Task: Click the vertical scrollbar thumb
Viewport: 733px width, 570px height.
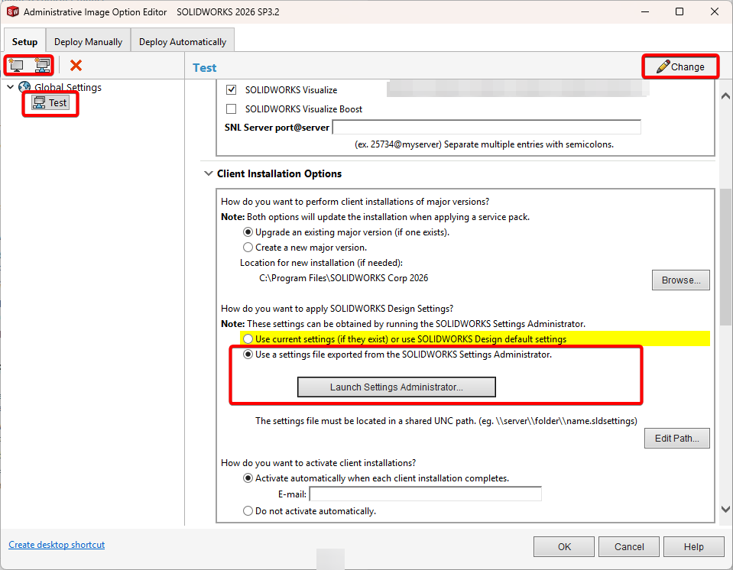Action: pos(725,257)
